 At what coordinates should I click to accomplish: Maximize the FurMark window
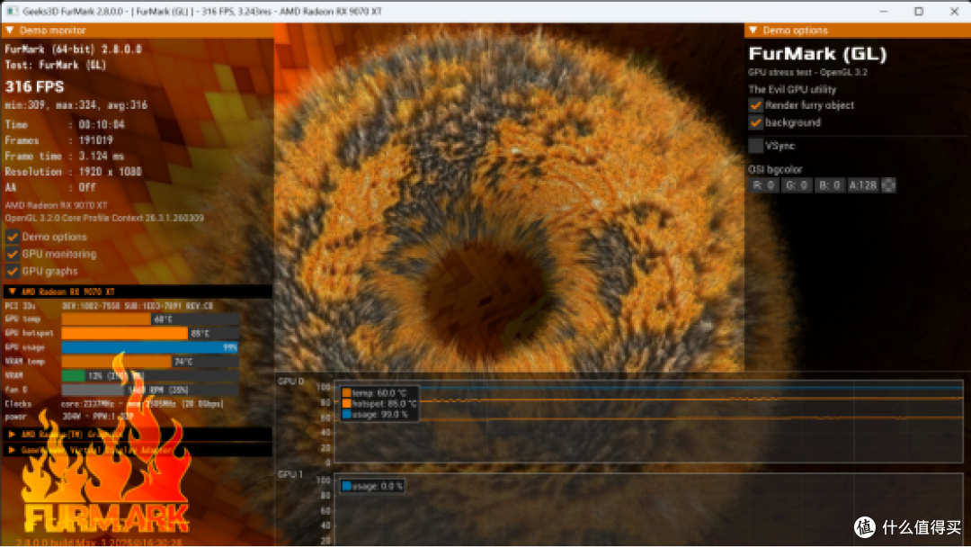pos(919,11)
